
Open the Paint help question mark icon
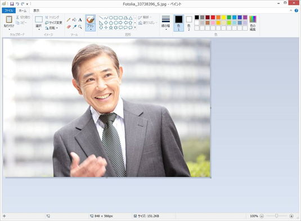pyautogui.click(x=296, y=11)
